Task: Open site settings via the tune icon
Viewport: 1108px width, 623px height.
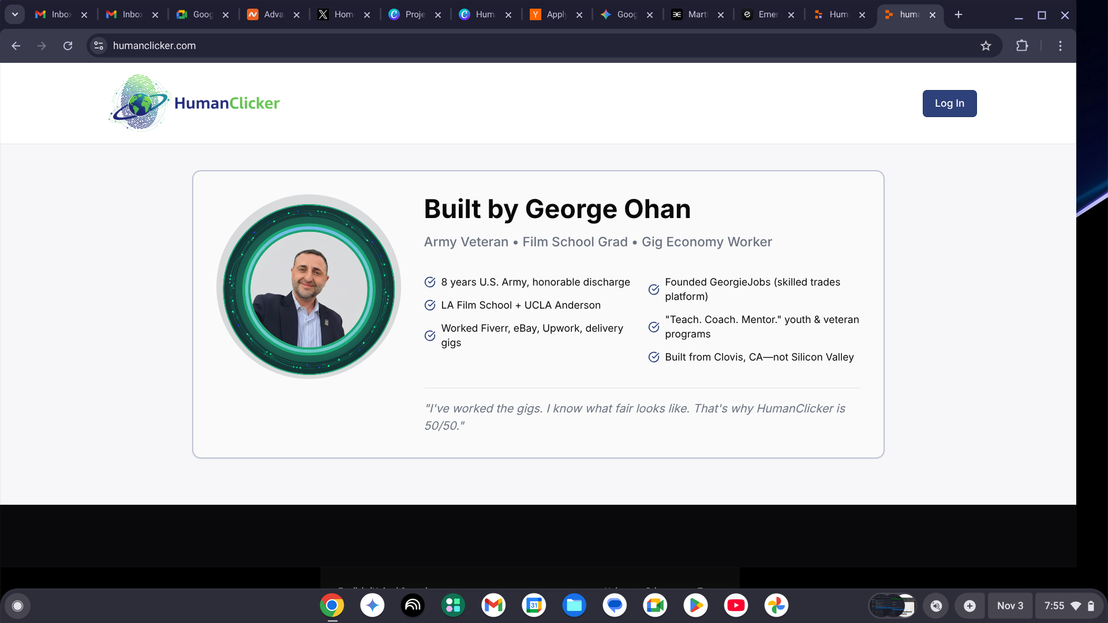Action: coord(99,46)
